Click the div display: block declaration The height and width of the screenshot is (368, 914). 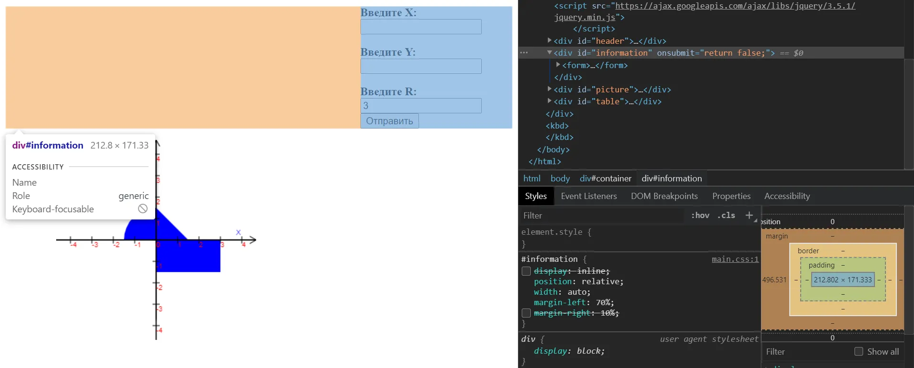pos(569,351)
